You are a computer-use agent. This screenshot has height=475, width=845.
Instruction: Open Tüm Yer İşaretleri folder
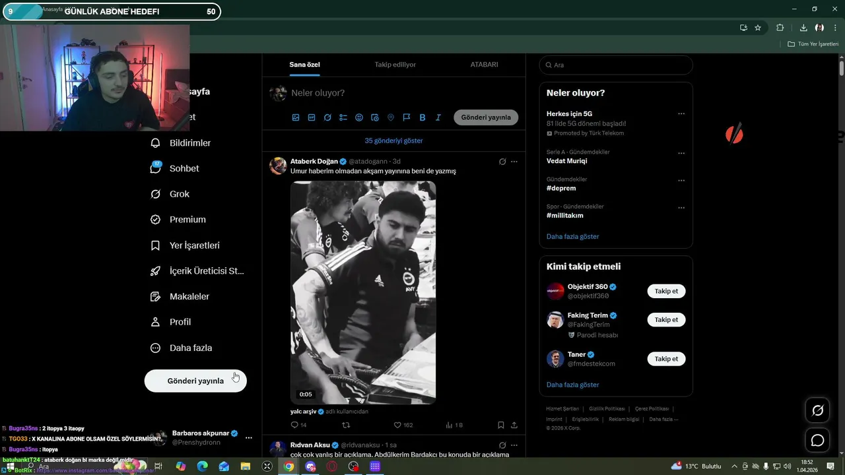813,44
